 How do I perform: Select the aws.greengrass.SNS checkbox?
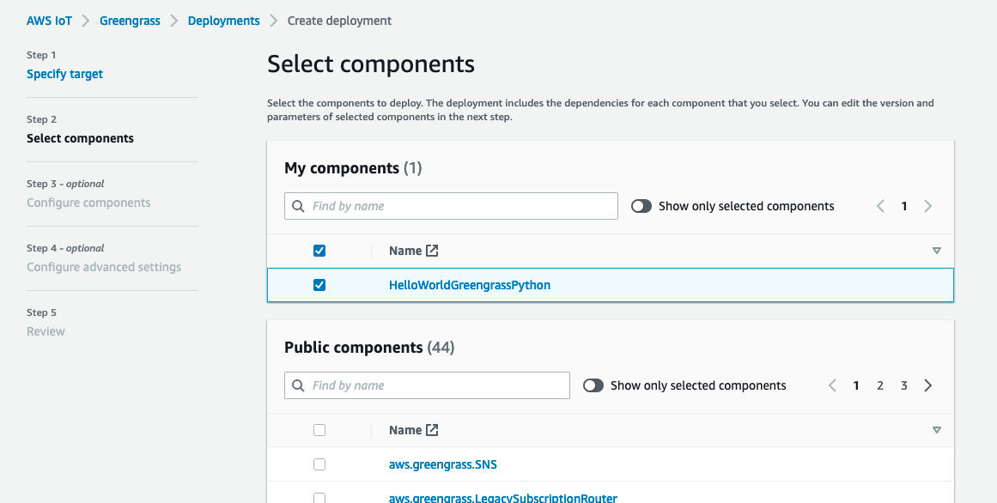pyautogui.click(x=319, y=464)
